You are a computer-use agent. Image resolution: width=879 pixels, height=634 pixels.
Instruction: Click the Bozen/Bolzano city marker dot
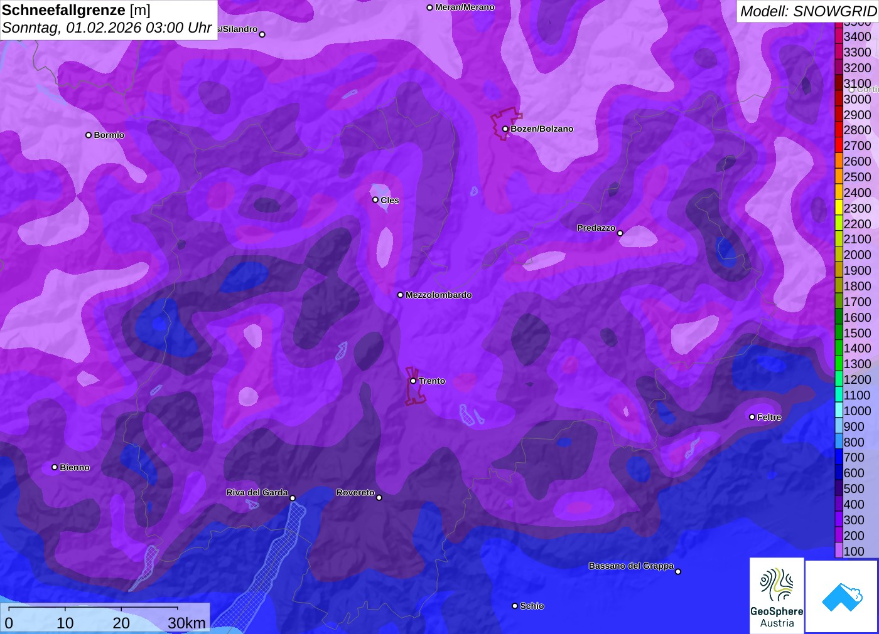(505, 129)
